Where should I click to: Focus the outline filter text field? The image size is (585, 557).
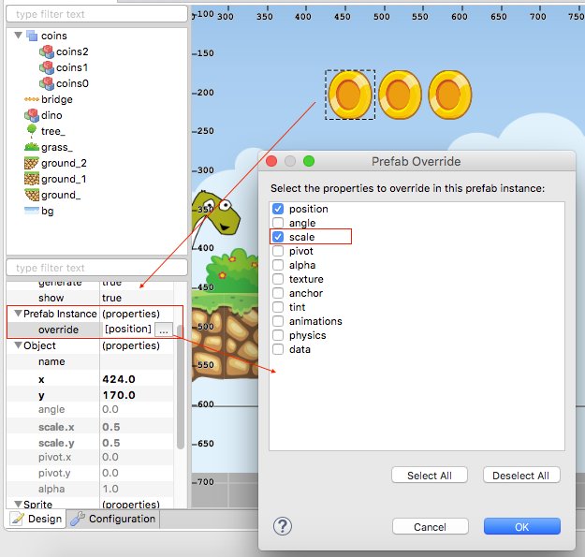[96, 14]
